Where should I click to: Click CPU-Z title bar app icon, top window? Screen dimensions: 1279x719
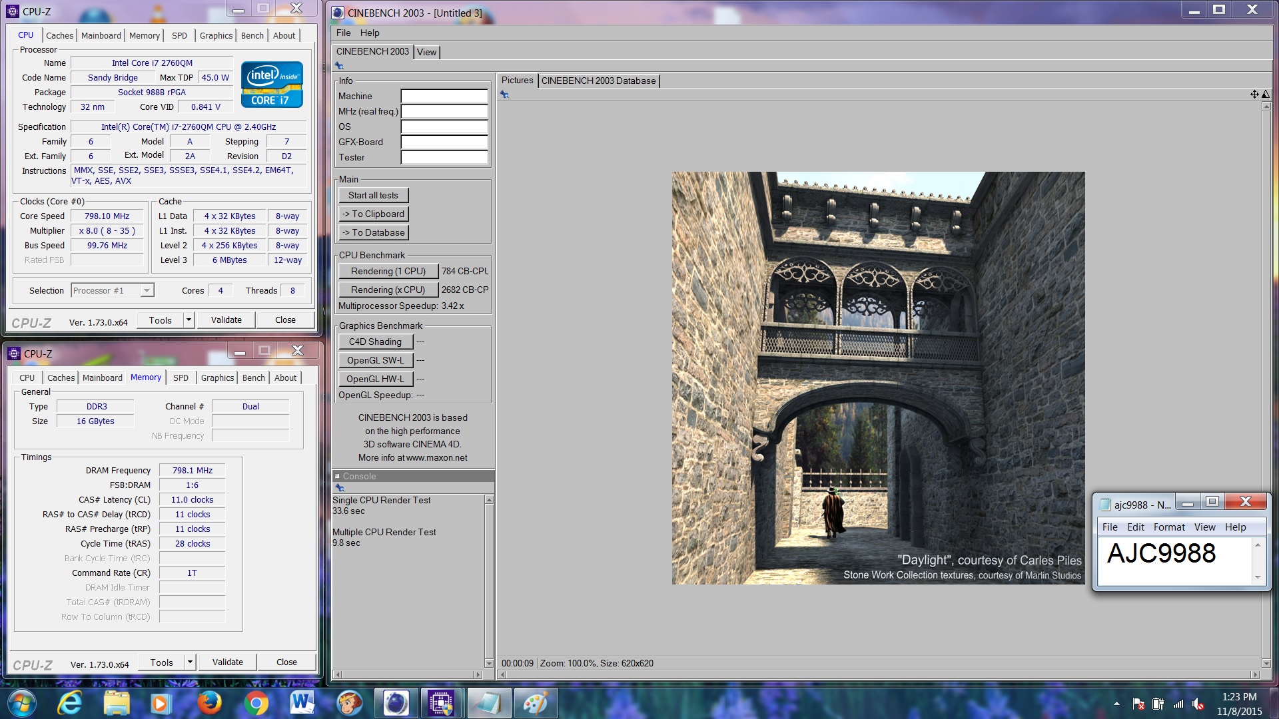tap(13, 11)
